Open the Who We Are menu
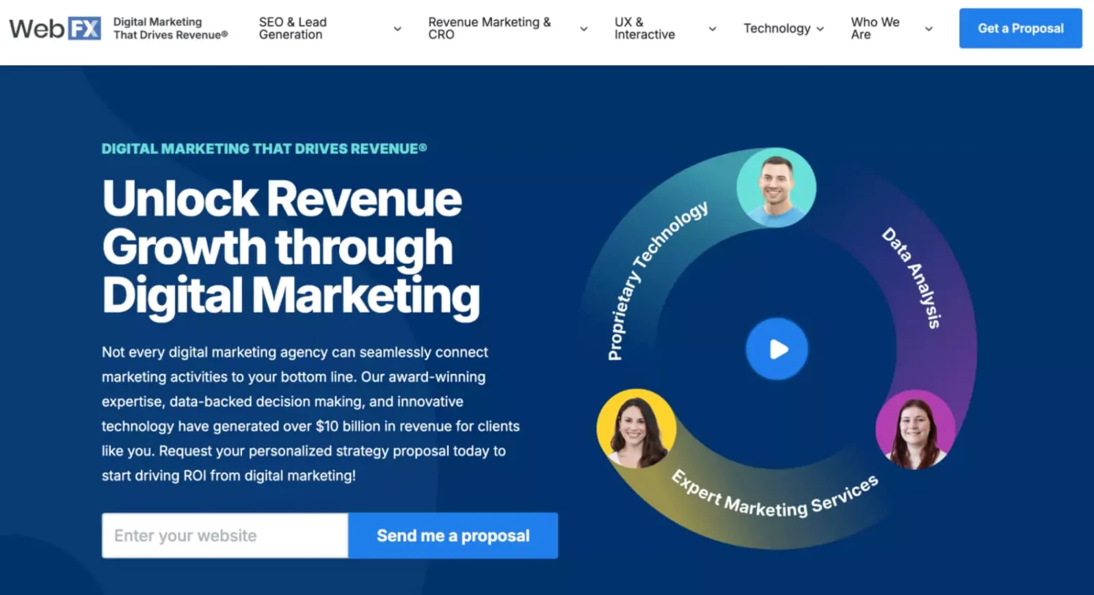The height and width of the screenshot is (595, 1094). [x=875, y=29]
